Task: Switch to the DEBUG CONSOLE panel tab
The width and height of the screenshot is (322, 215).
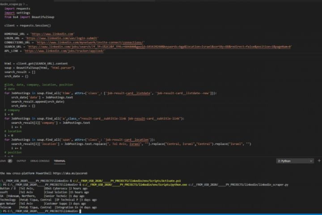Action: (40, 161)
